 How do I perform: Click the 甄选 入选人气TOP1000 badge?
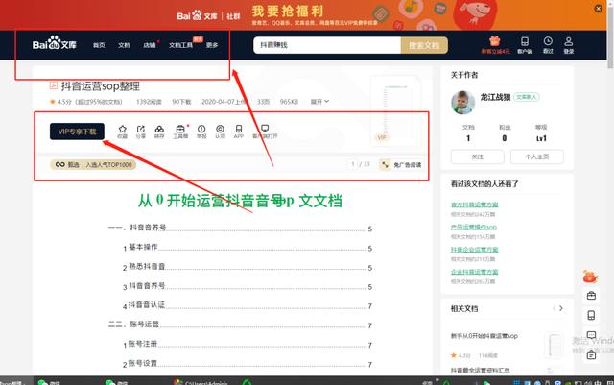(93, 165)
